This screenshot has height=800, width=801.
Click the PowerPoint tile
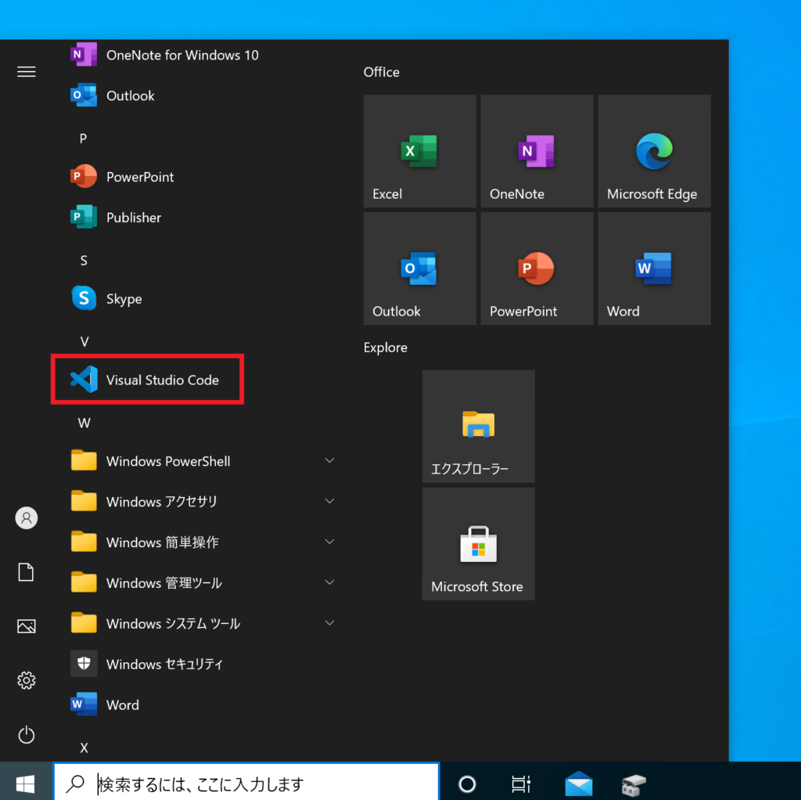[x=537, y=268]
